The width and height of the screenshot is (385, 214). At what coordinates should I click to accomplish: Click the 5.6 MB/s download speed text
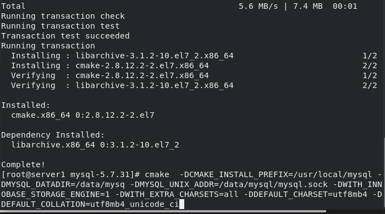(258, 6)
